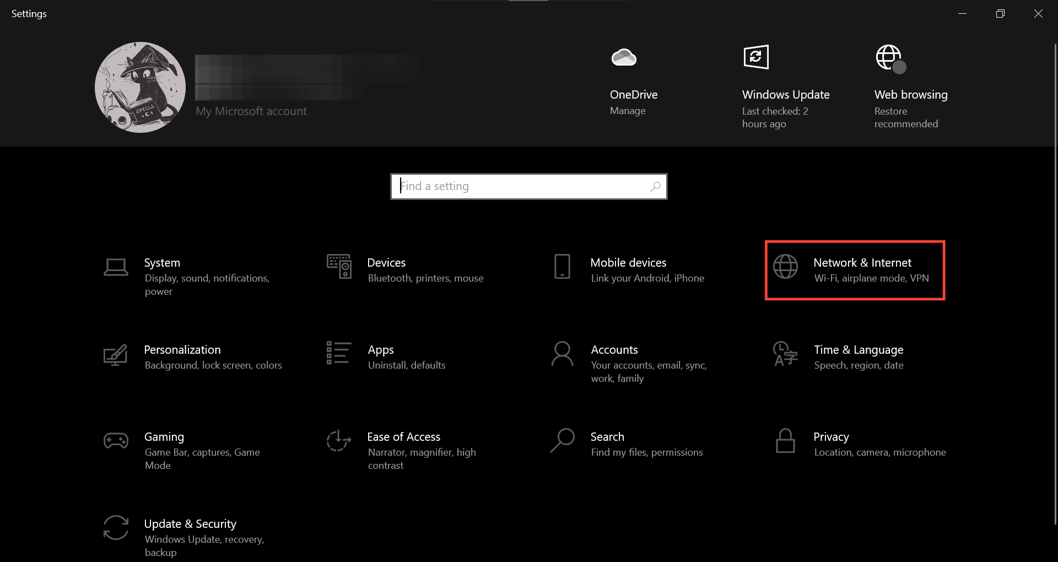This screenshot has height=562, width=1058.
Task: Open My Microsoft account link
Action: coord(251,111)
